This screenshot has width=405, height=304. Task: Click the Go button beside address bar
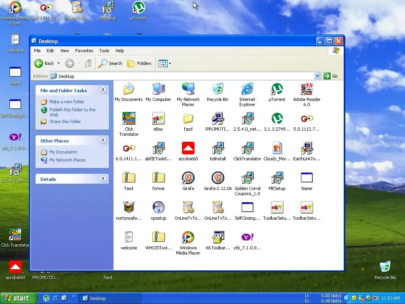331,76
